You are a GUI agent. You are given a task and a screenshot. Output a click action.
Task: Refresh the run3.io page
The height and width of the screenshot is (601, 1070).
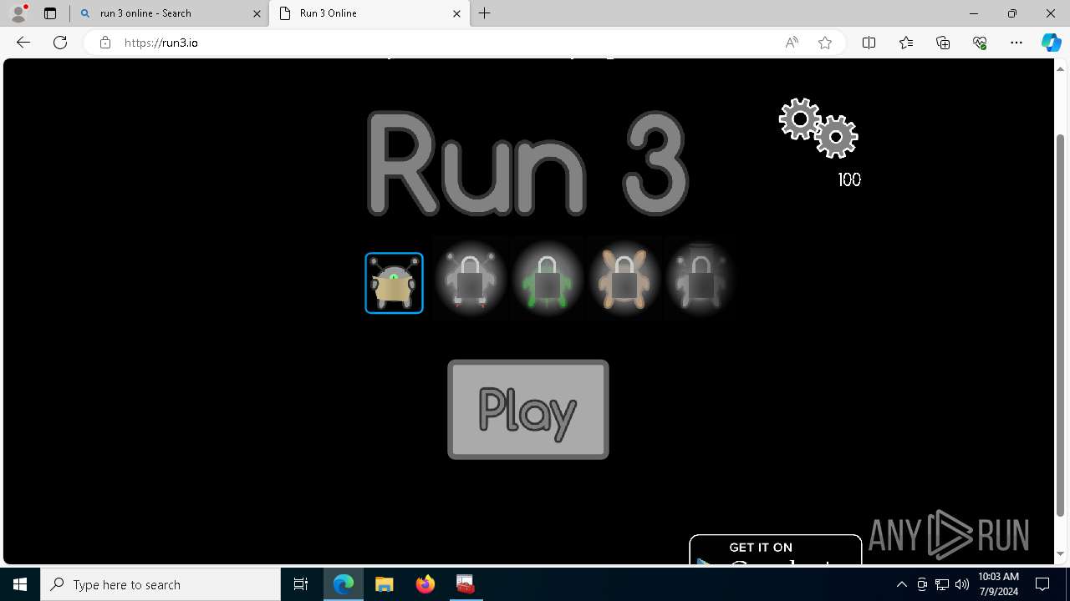[x=60, y=43]
